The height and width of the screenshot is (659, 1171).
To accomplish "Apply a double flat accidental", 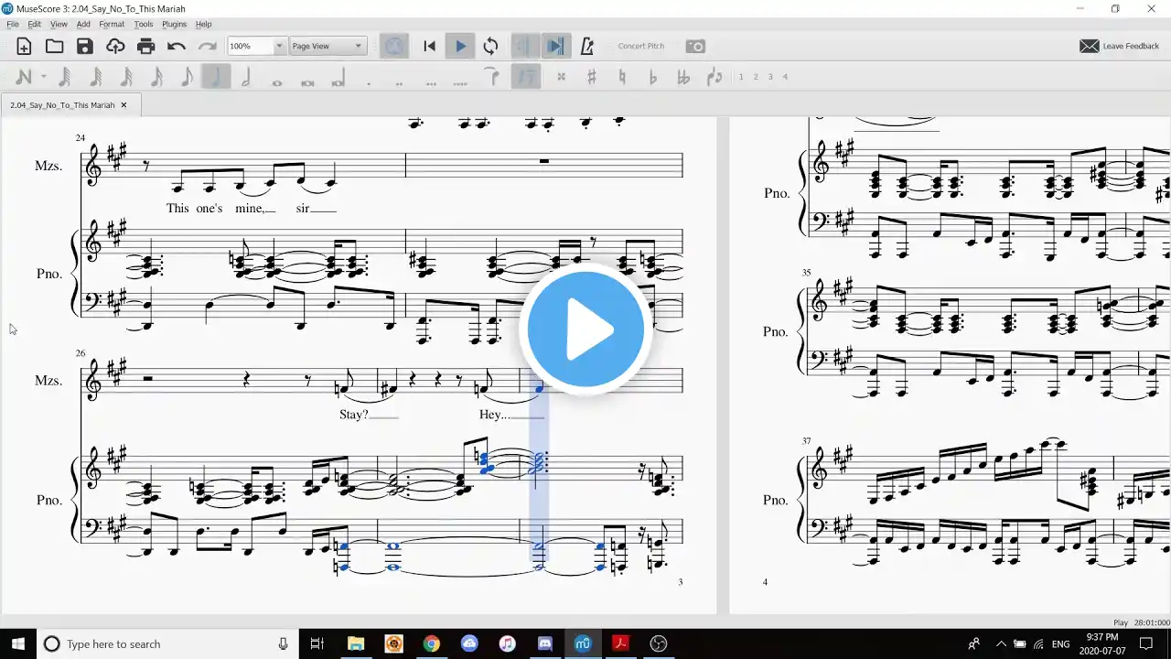I will pyautogui.click(x=683, y=77).
